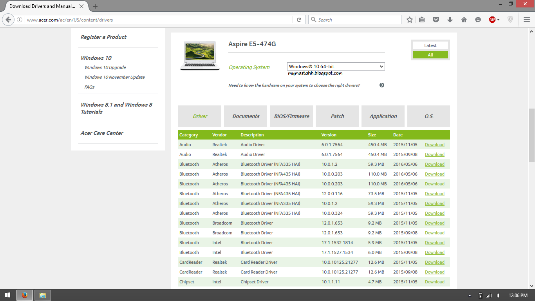535x301 pixels.
Task: Open the hardware detection help link
Action: [x=294, y=85]
